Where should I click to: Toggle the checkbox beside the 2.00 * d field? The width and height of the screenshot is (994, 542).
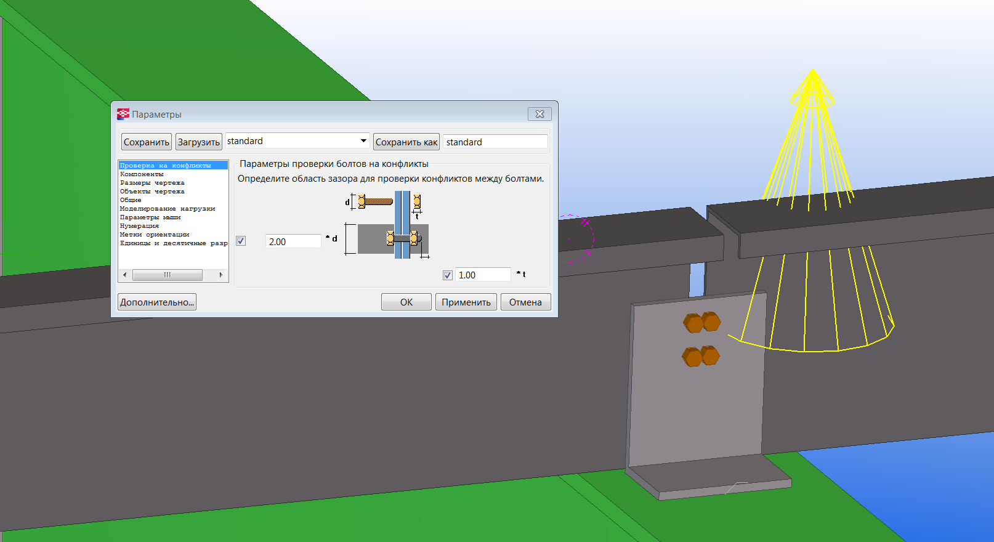[x=241, y=241]
